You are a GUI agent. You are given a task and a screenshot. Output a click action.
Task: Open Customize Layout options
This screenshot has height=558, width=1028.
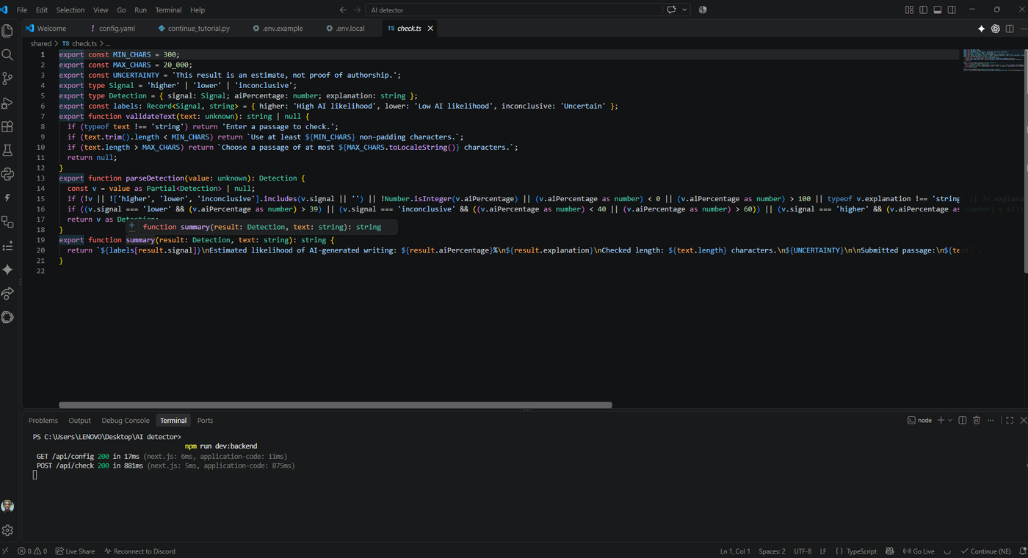(x=909, y=10)
